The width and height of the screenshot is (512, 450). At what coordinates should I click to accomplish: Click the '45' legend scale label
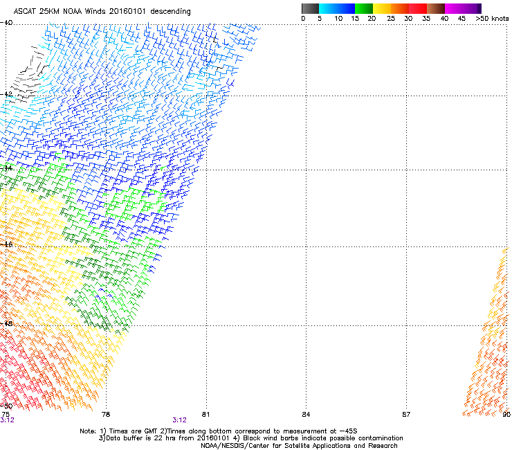461,19
